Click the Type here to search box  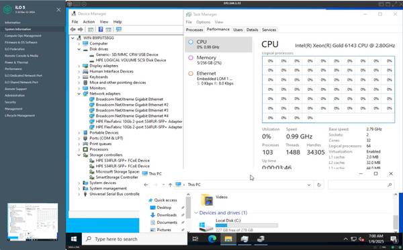tap(134, 239)
